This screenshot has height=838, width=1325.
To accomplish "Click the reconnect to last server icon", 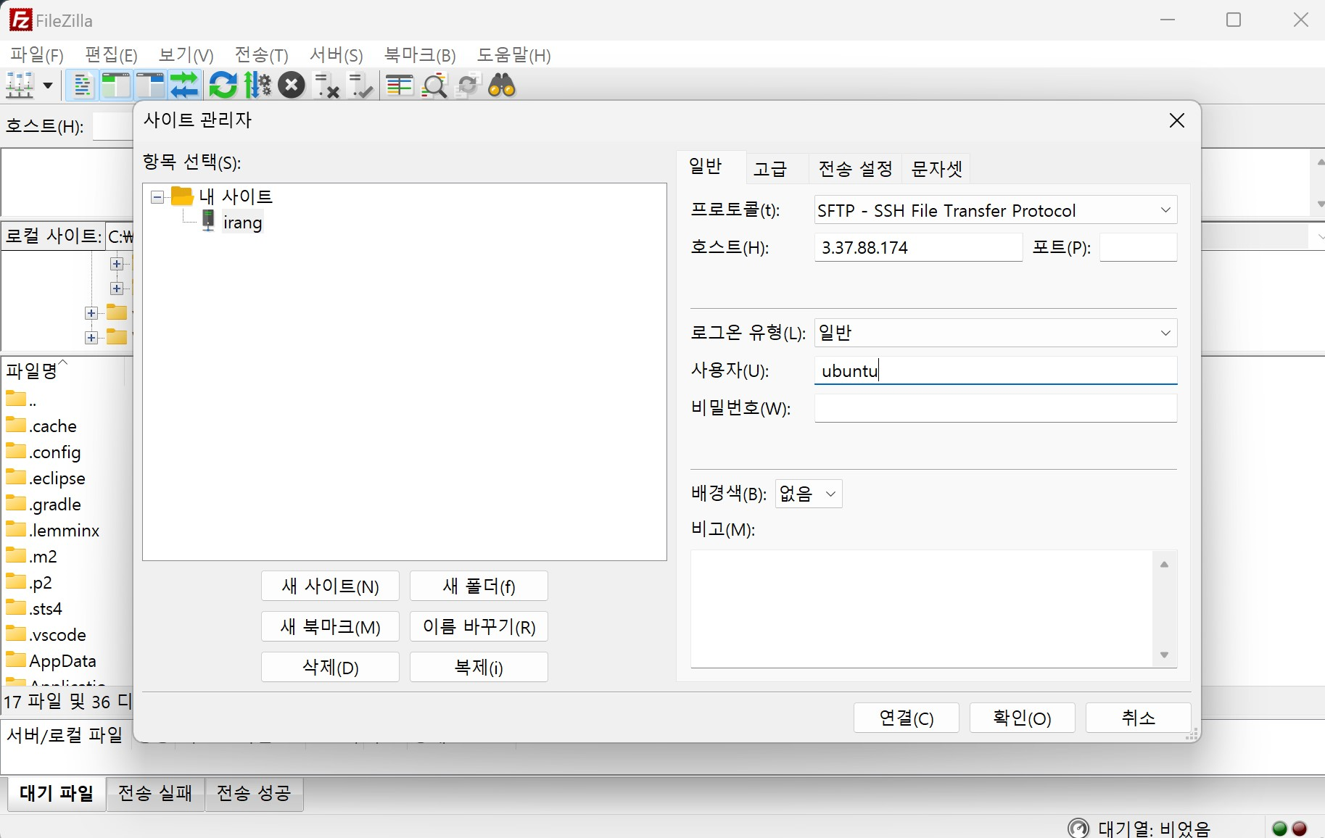I will coord(360,86).
